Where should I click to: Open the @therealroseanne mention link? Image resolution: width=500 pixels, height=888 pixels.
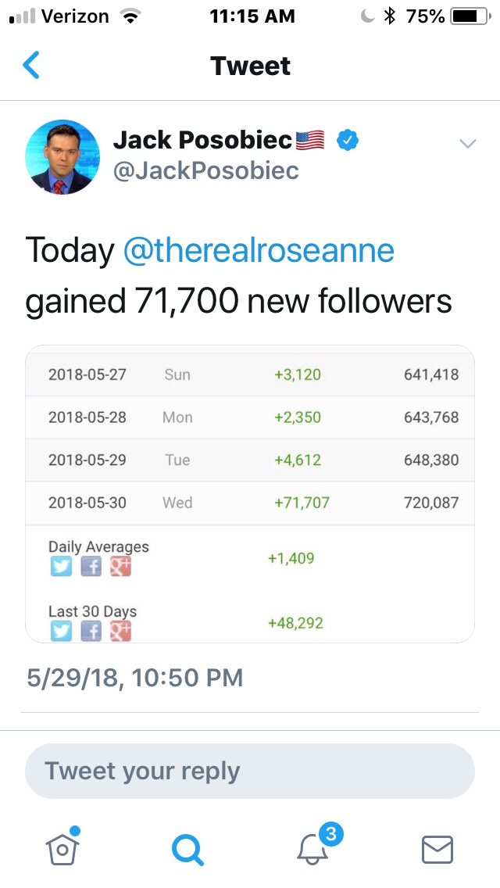click(x=259, y=250)
